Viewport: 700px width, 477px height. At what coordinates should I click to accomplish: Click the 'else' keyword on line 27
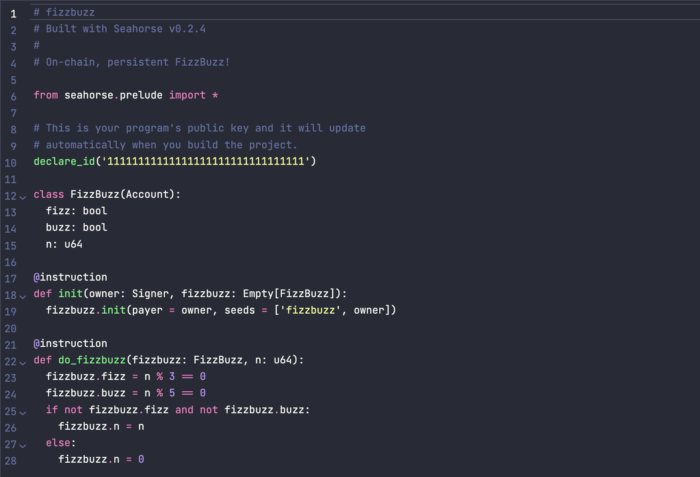click(x=58, y=443)
